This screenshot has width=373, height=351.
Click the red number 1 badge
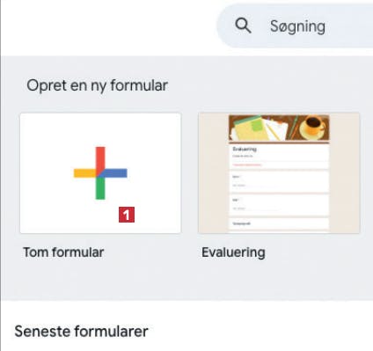[x=127, y=215]
